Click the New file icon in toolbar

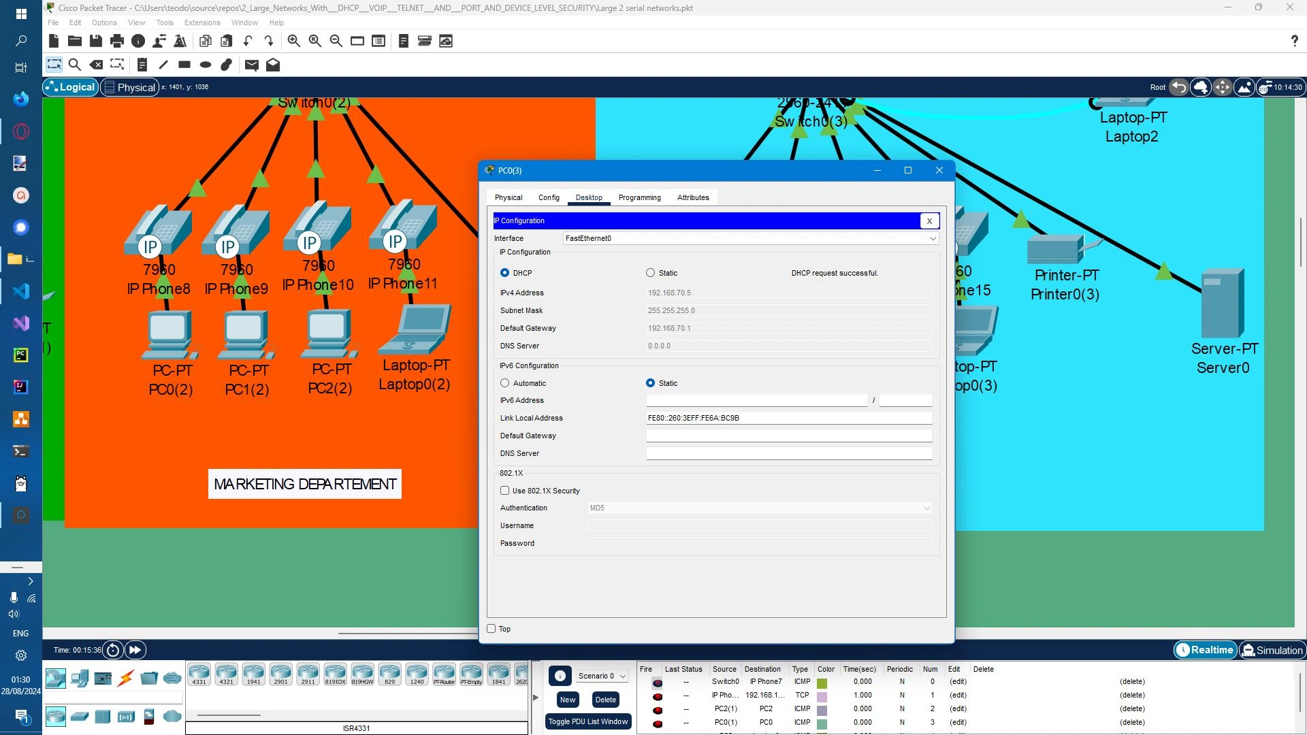[x=54, y=41]
